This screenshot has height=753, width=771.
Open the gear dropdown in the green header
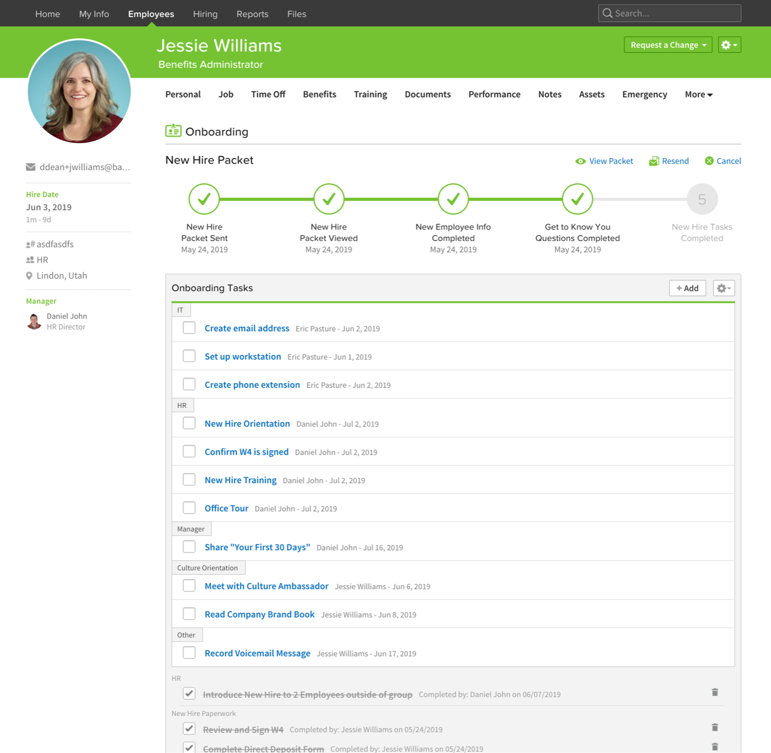729,45
